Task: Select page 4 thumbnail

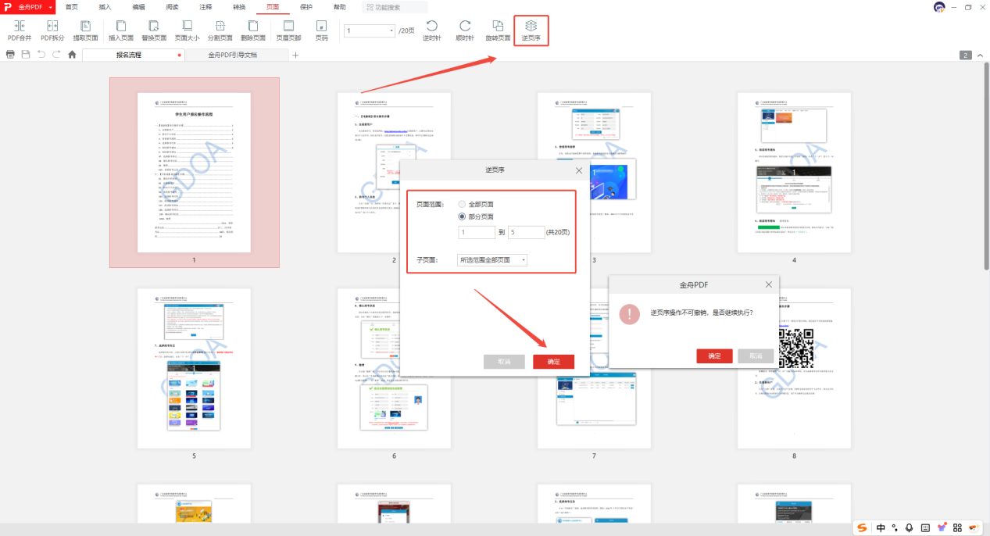Action: tap(794, 173)
